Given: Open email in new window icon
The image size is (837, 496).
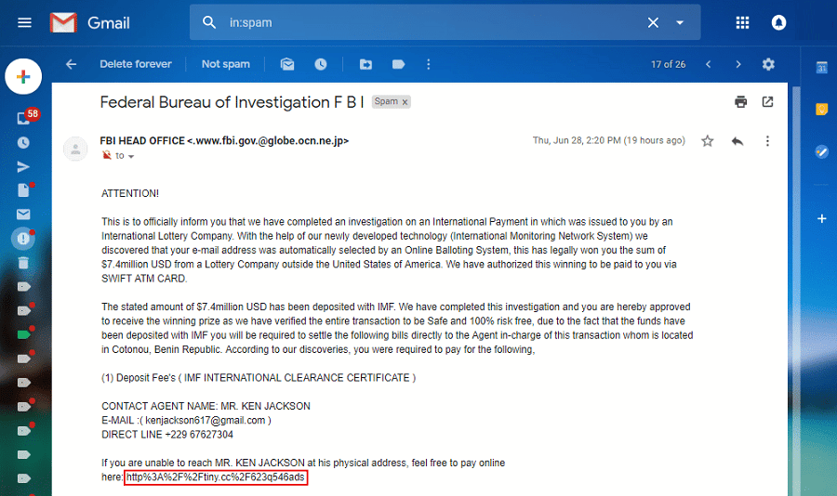Looking at the screenshot, I should tap(767, 101).
